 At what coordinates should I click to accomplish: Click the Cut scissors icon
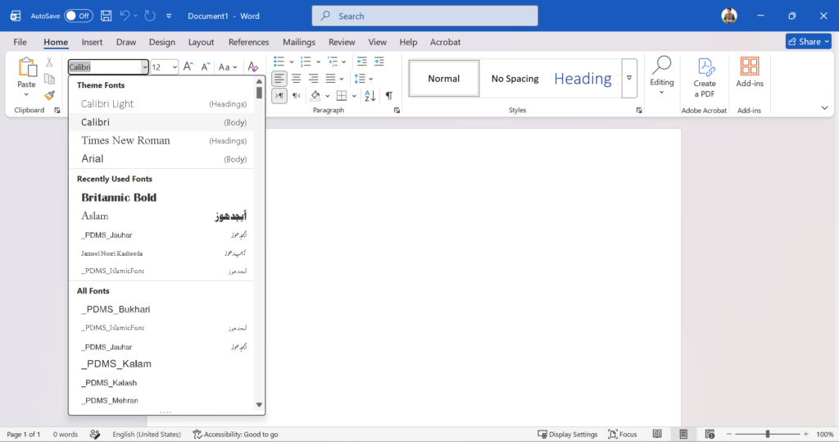[x=49, y=62]
